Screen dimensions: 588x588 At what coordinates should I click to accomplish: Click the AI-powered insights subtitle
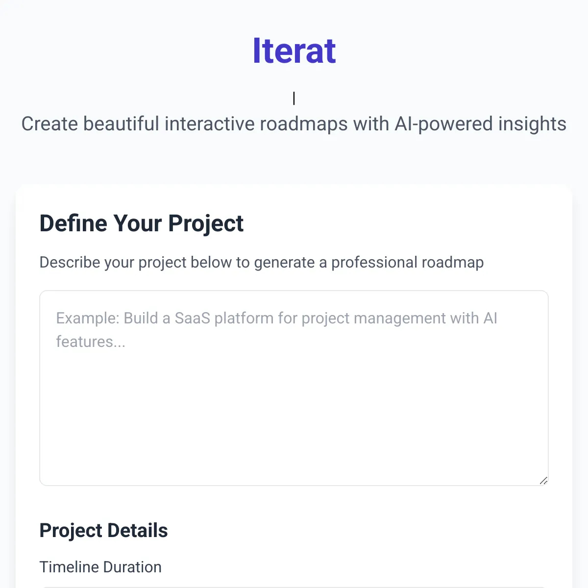[294, 123]
